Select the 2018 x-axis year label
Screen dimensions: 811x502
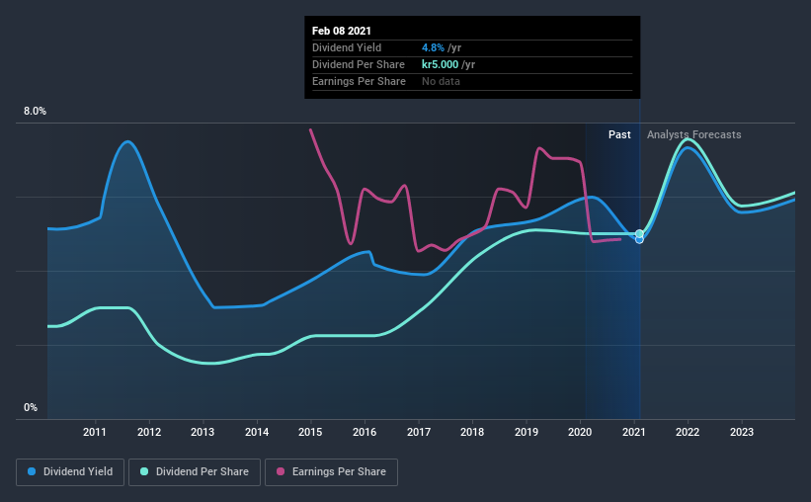tap(472, 432)
